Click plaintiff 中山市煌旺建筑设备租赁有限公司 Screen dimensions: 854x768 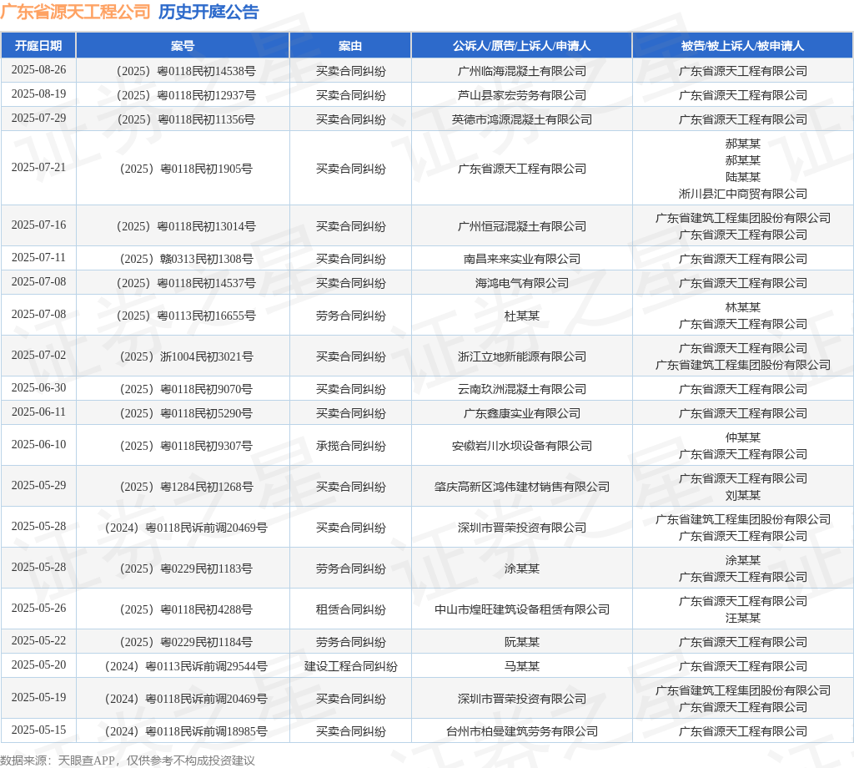[x=522, y=609]
